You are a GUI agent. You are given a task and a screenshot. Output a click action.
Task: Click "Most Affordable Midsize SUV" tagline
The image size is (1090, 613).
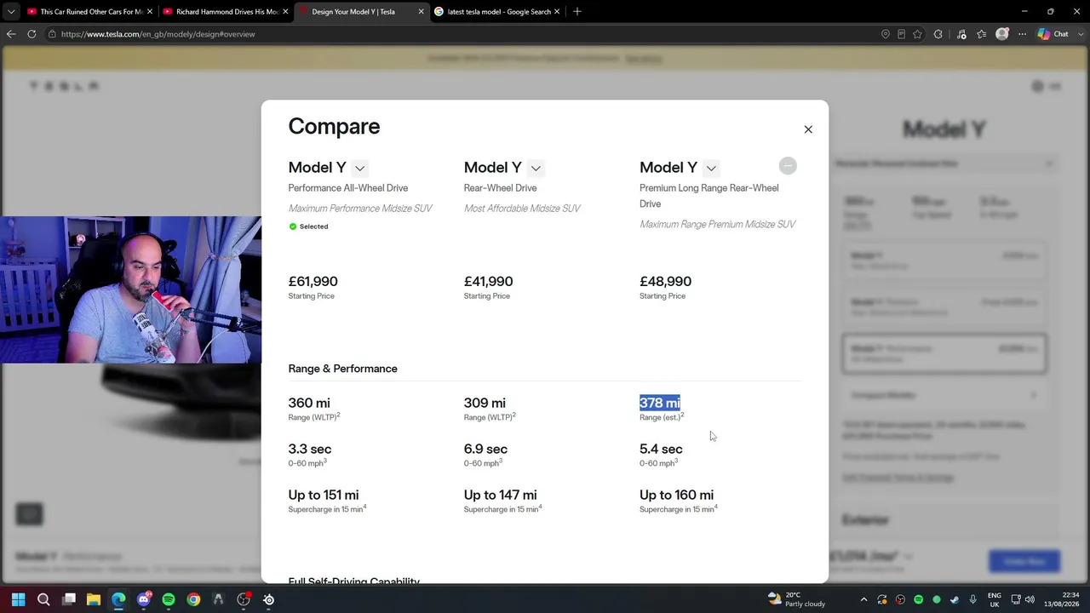522,209
